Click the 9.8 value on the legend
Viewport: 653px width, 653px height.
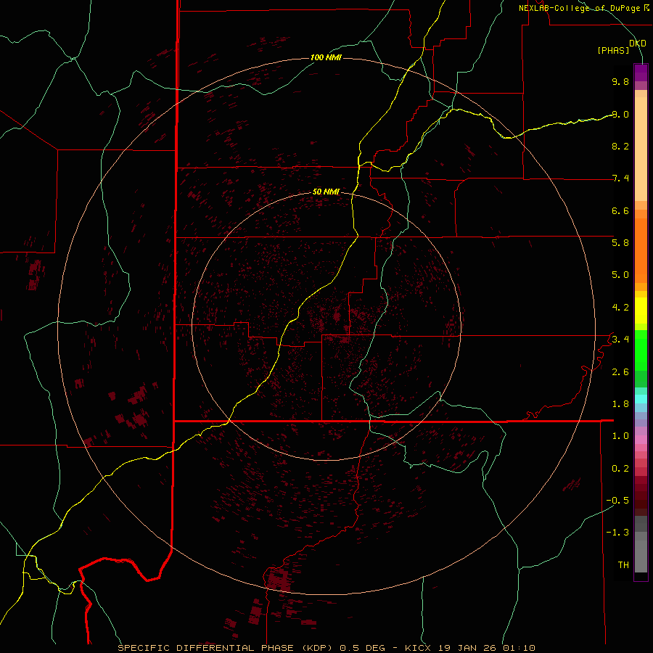pos(620,82)
